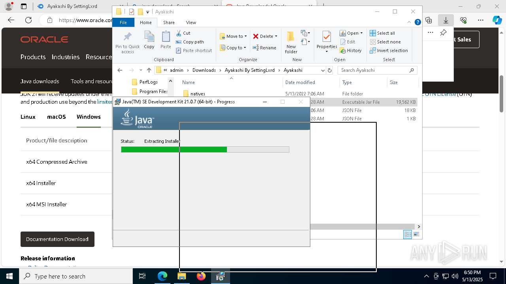Open the notification center icon
This screenshot has height=284, width=506.
coord(493,276)
